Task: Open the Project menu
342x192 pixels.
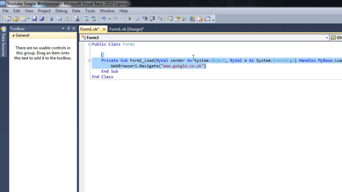Action: [x=44, y=11]
